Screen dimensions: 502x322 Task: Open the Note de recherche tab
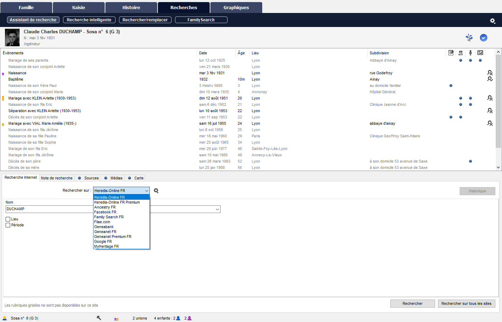pyautogui.click(x=57, y=178)
